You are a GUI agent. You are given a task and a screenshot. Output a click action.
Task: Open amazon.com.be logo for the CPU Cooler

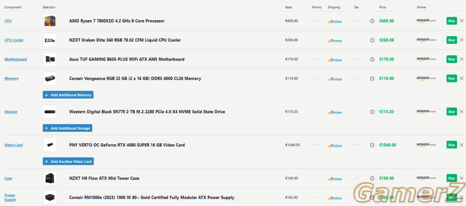point(426,40)
